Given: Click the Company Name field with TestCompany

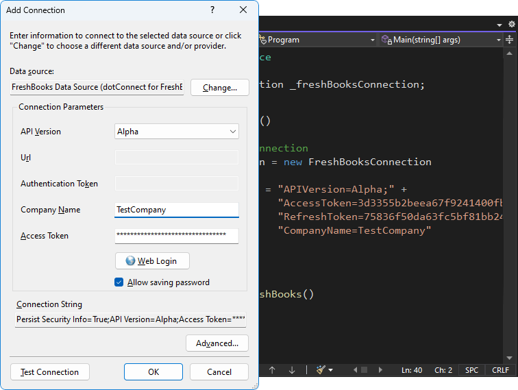Looking at the screenshot, I should pyautogui.click(x=176, y=210).
